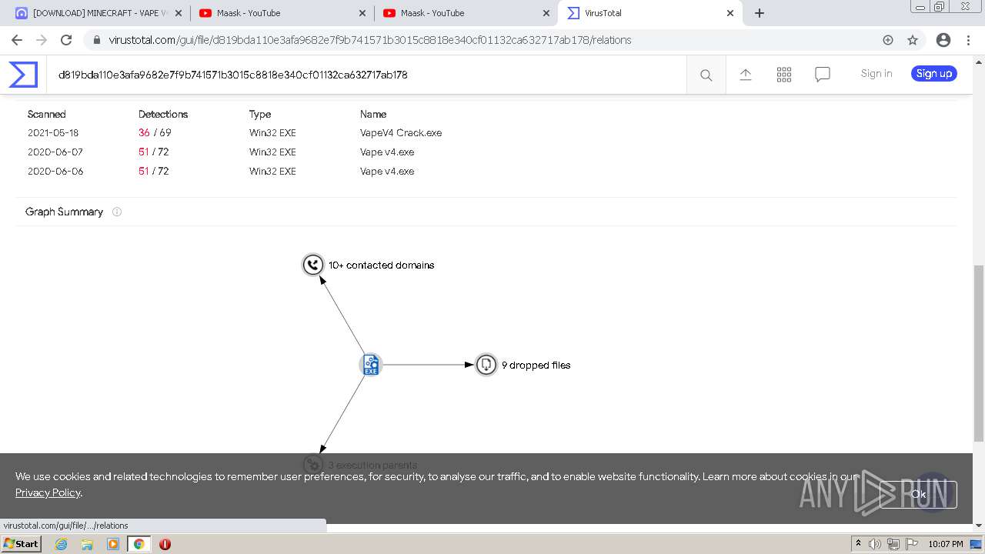Image resolution: width=985 pixels, height=554 pixels.
Task: Click the Graph Summary heading
Action: tap(64, 212)
